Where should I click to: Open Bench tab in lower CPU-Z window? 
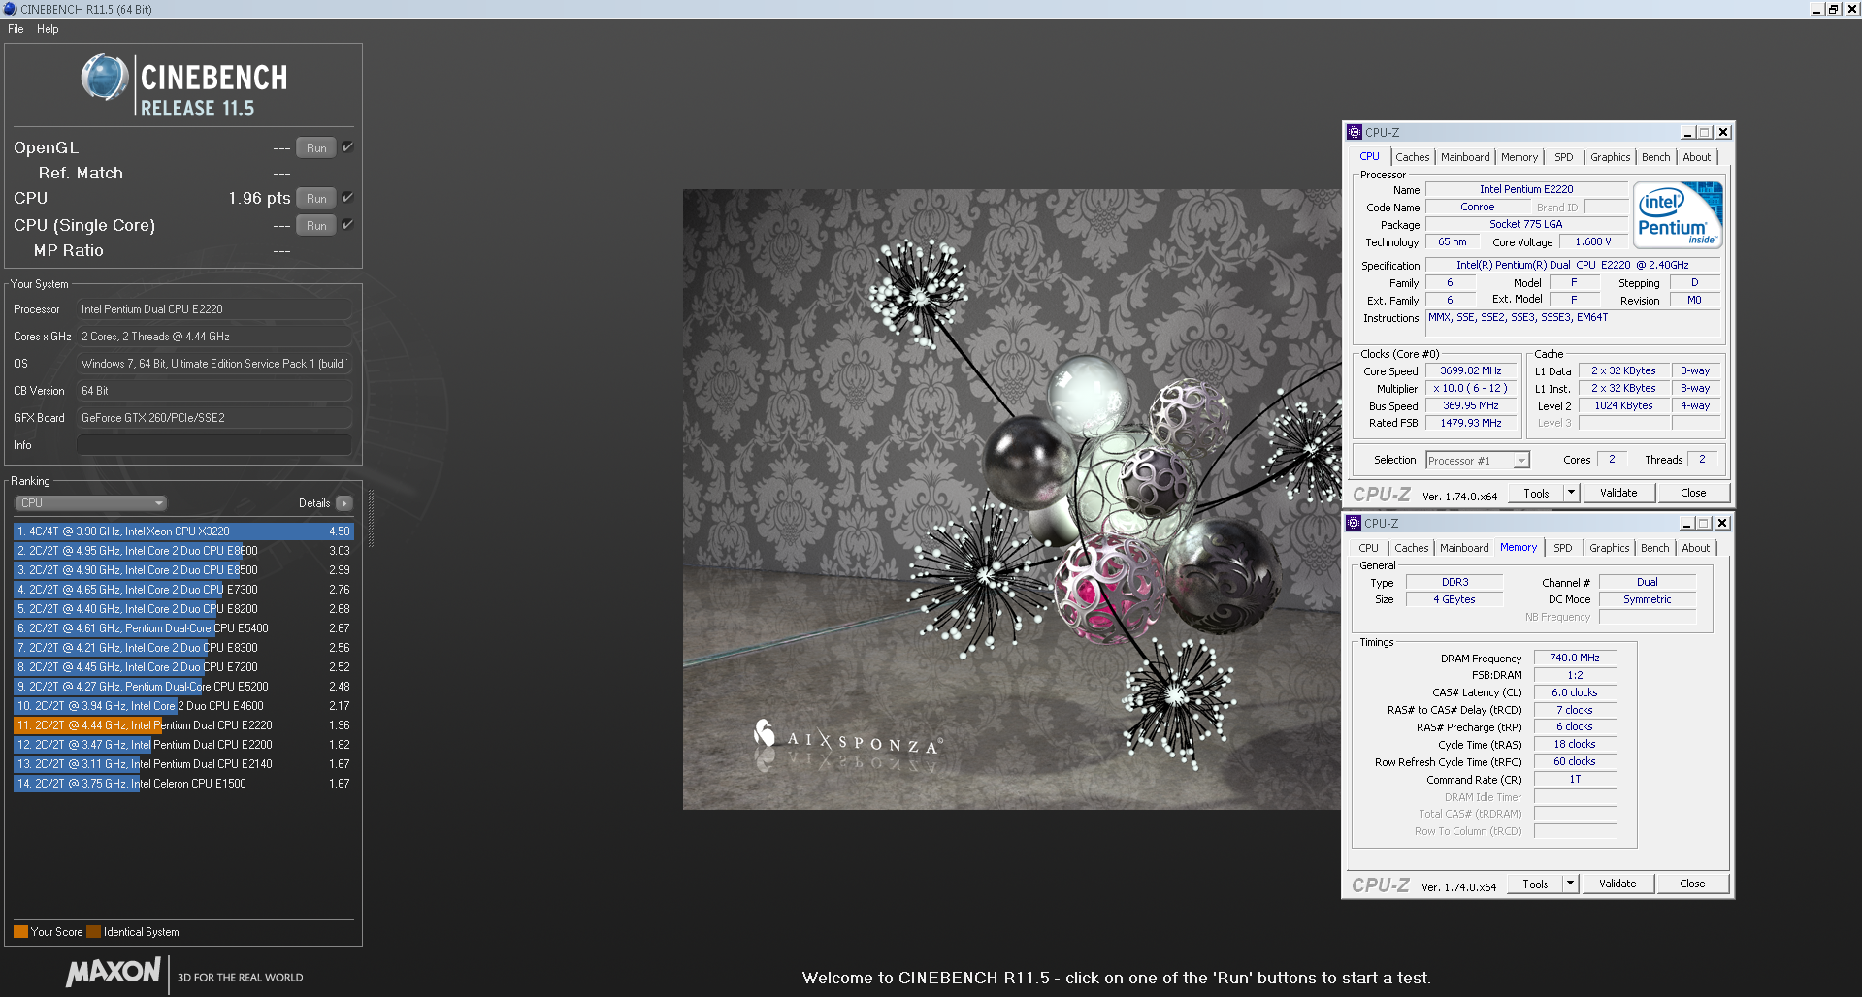1654,548
